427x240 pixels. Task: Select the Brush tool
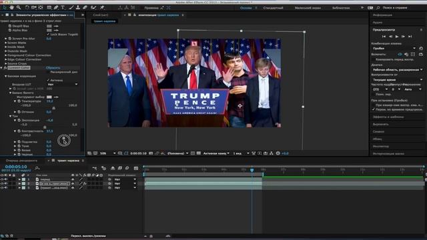(71, 7)
